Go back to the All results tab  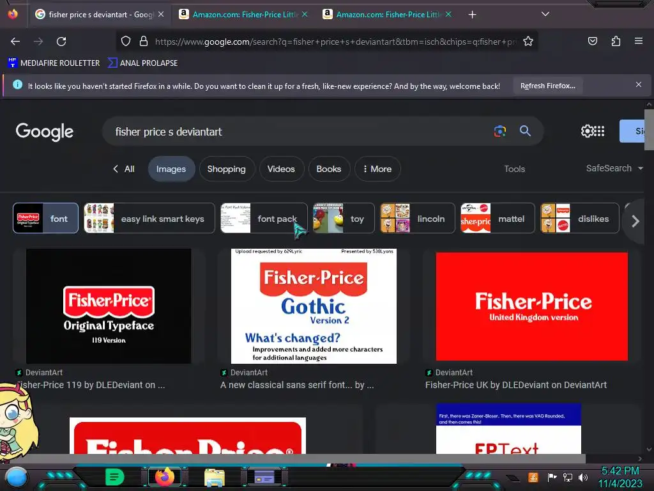(x=124, y=169)
